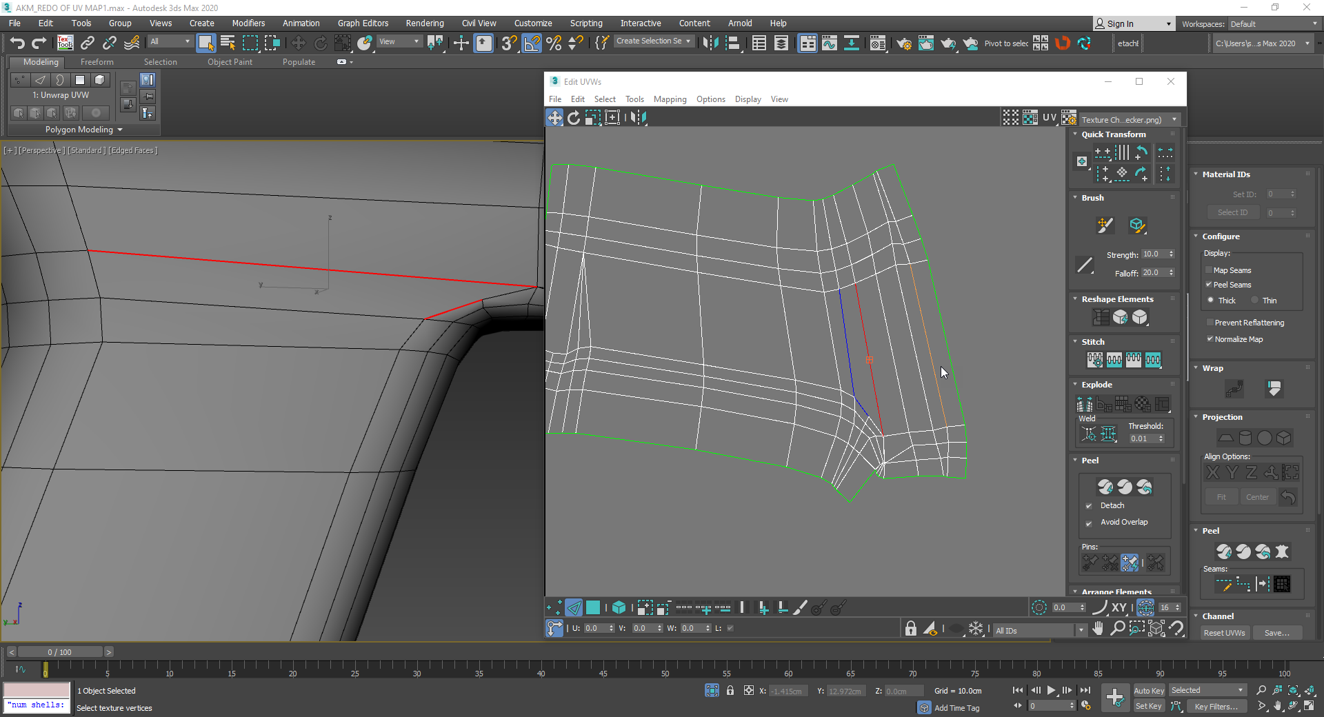This screenshot has width=1324, height=717.
Task: Collapse the Configure rollout
Action: 1196,236
